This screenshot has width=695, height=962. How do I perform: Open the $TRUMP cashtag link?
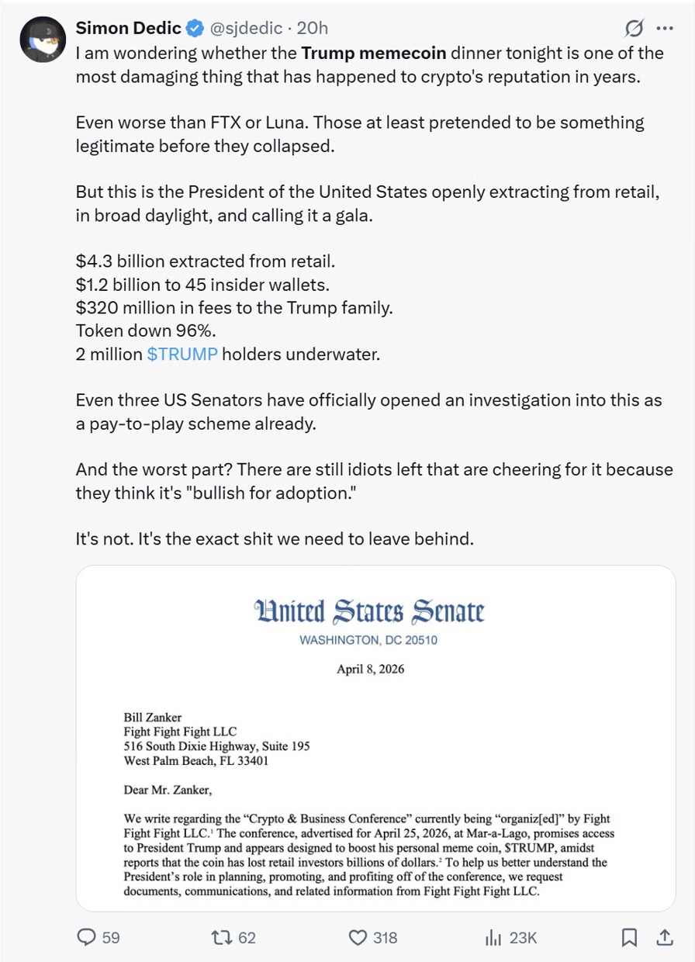[x=182, y=354]
